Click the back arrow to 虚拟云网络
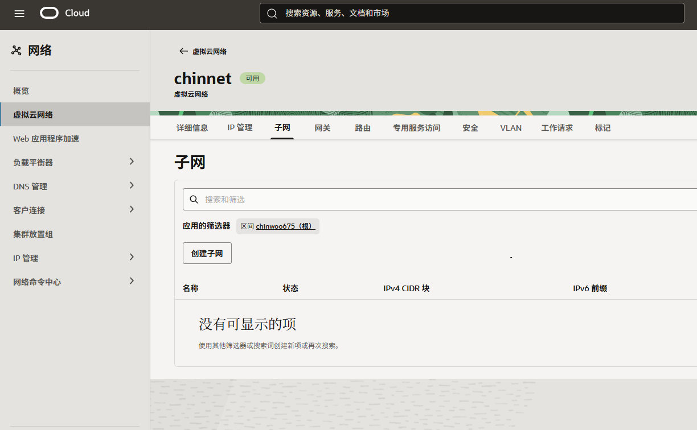This screenshot has width=697, height=430. coord(183,51)
